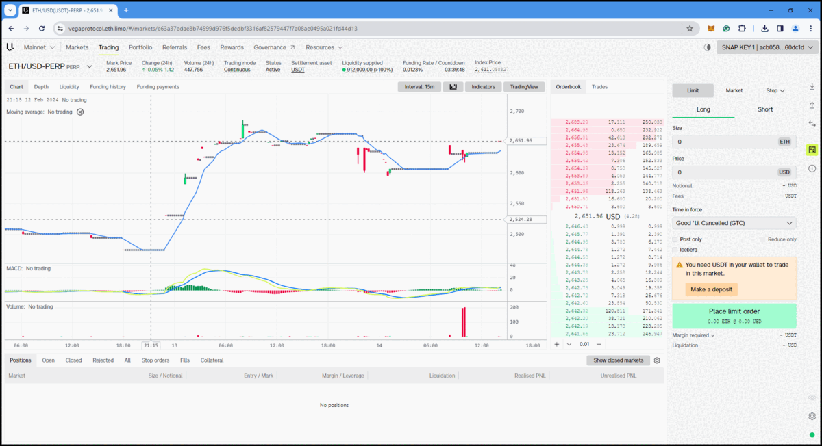Click the Make a deposit button
This screenshot has height=446, width=822.
click(711, 289)
